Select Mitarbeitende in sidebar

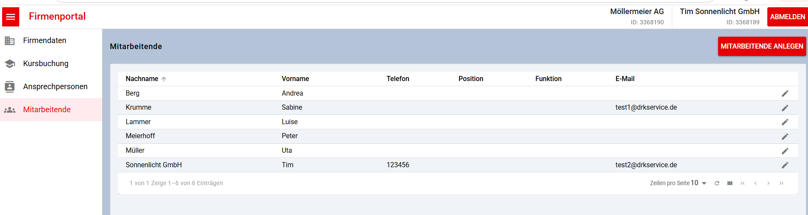click(x=51, y=110)
